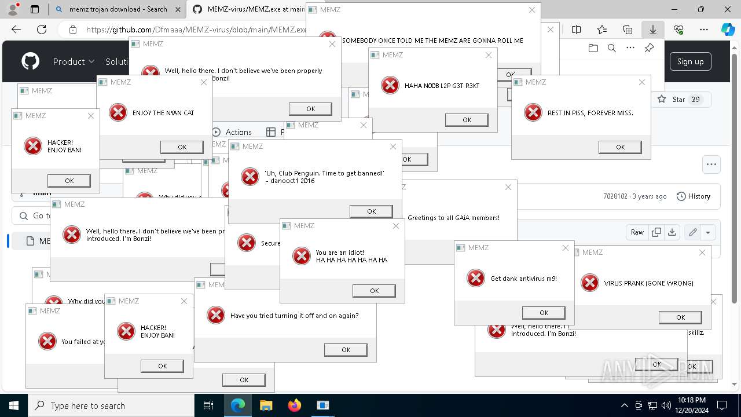
Task: Launch Copilot from the Edge toolbar
Action: tap(728, 30)
